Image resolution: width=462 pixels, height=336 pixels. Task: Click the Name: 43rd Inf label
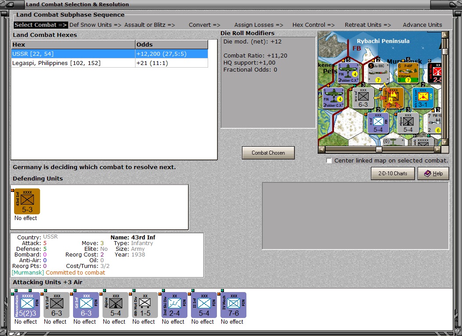pos(133,238)
